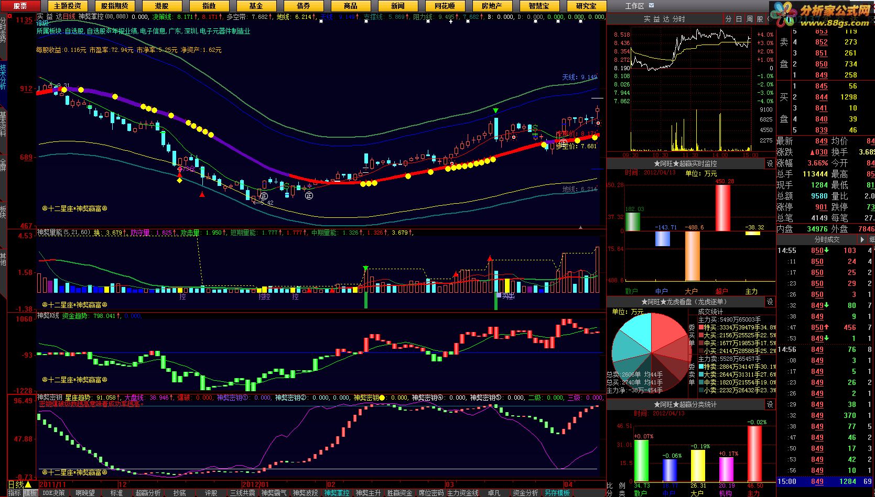The image size is (875, 497).
Task: Select the 评股 template tab
Action: tap(211, 493)
